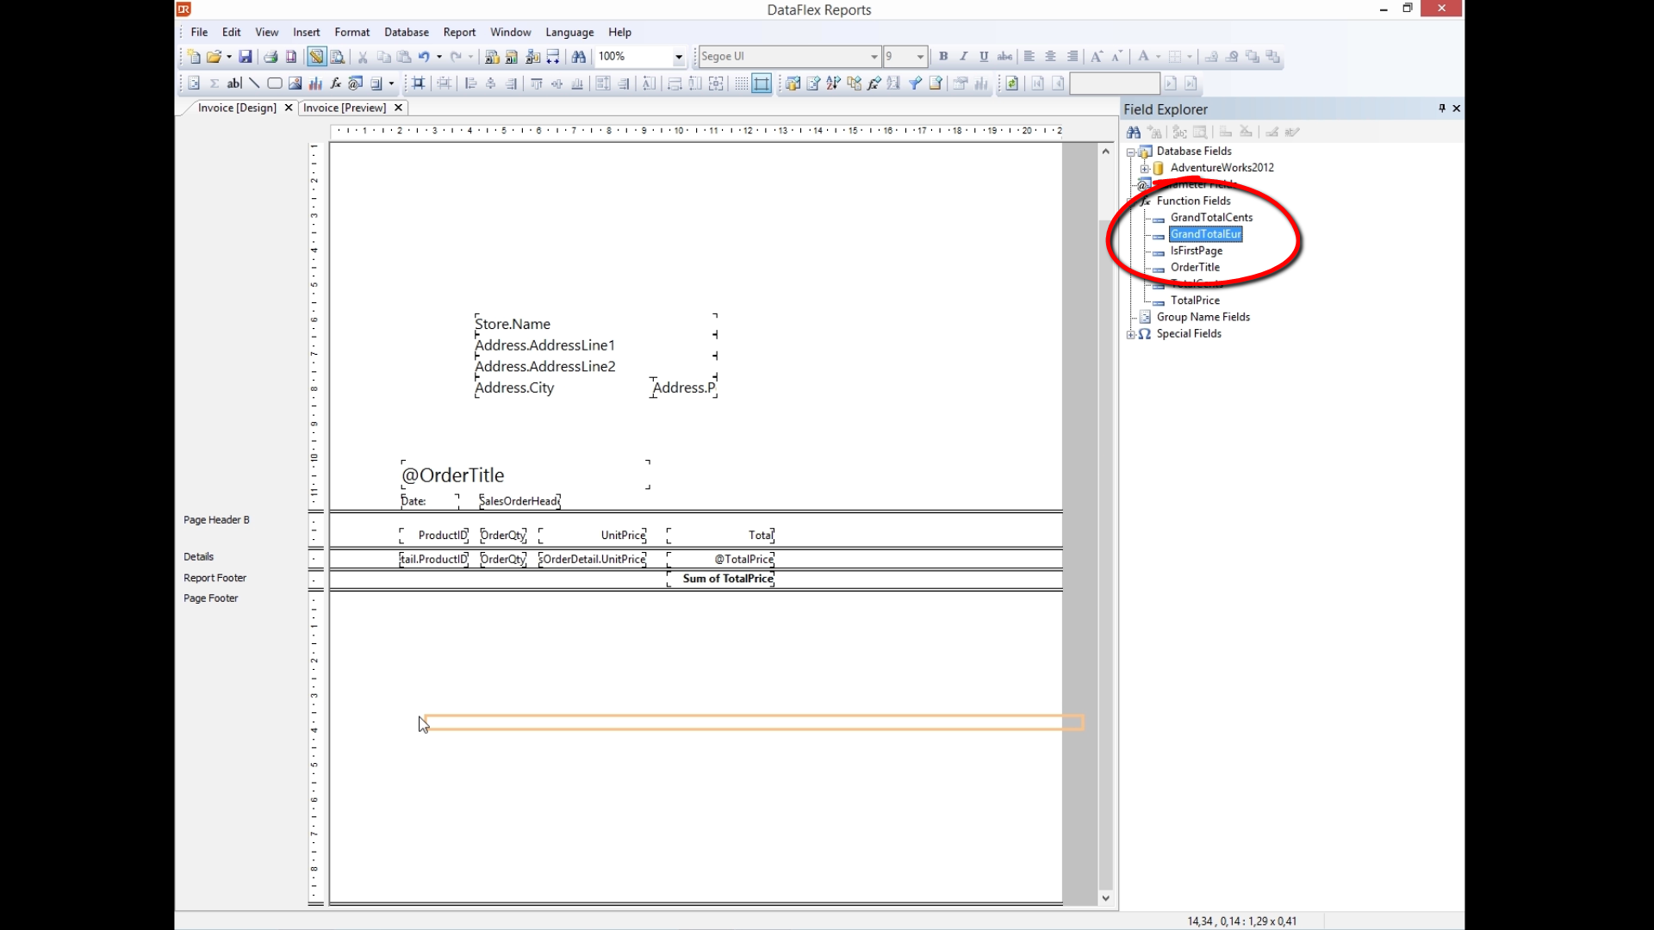Screen dimensions: 1654x930
Task: Click the insert chart icon
Action: coord(315,84)
